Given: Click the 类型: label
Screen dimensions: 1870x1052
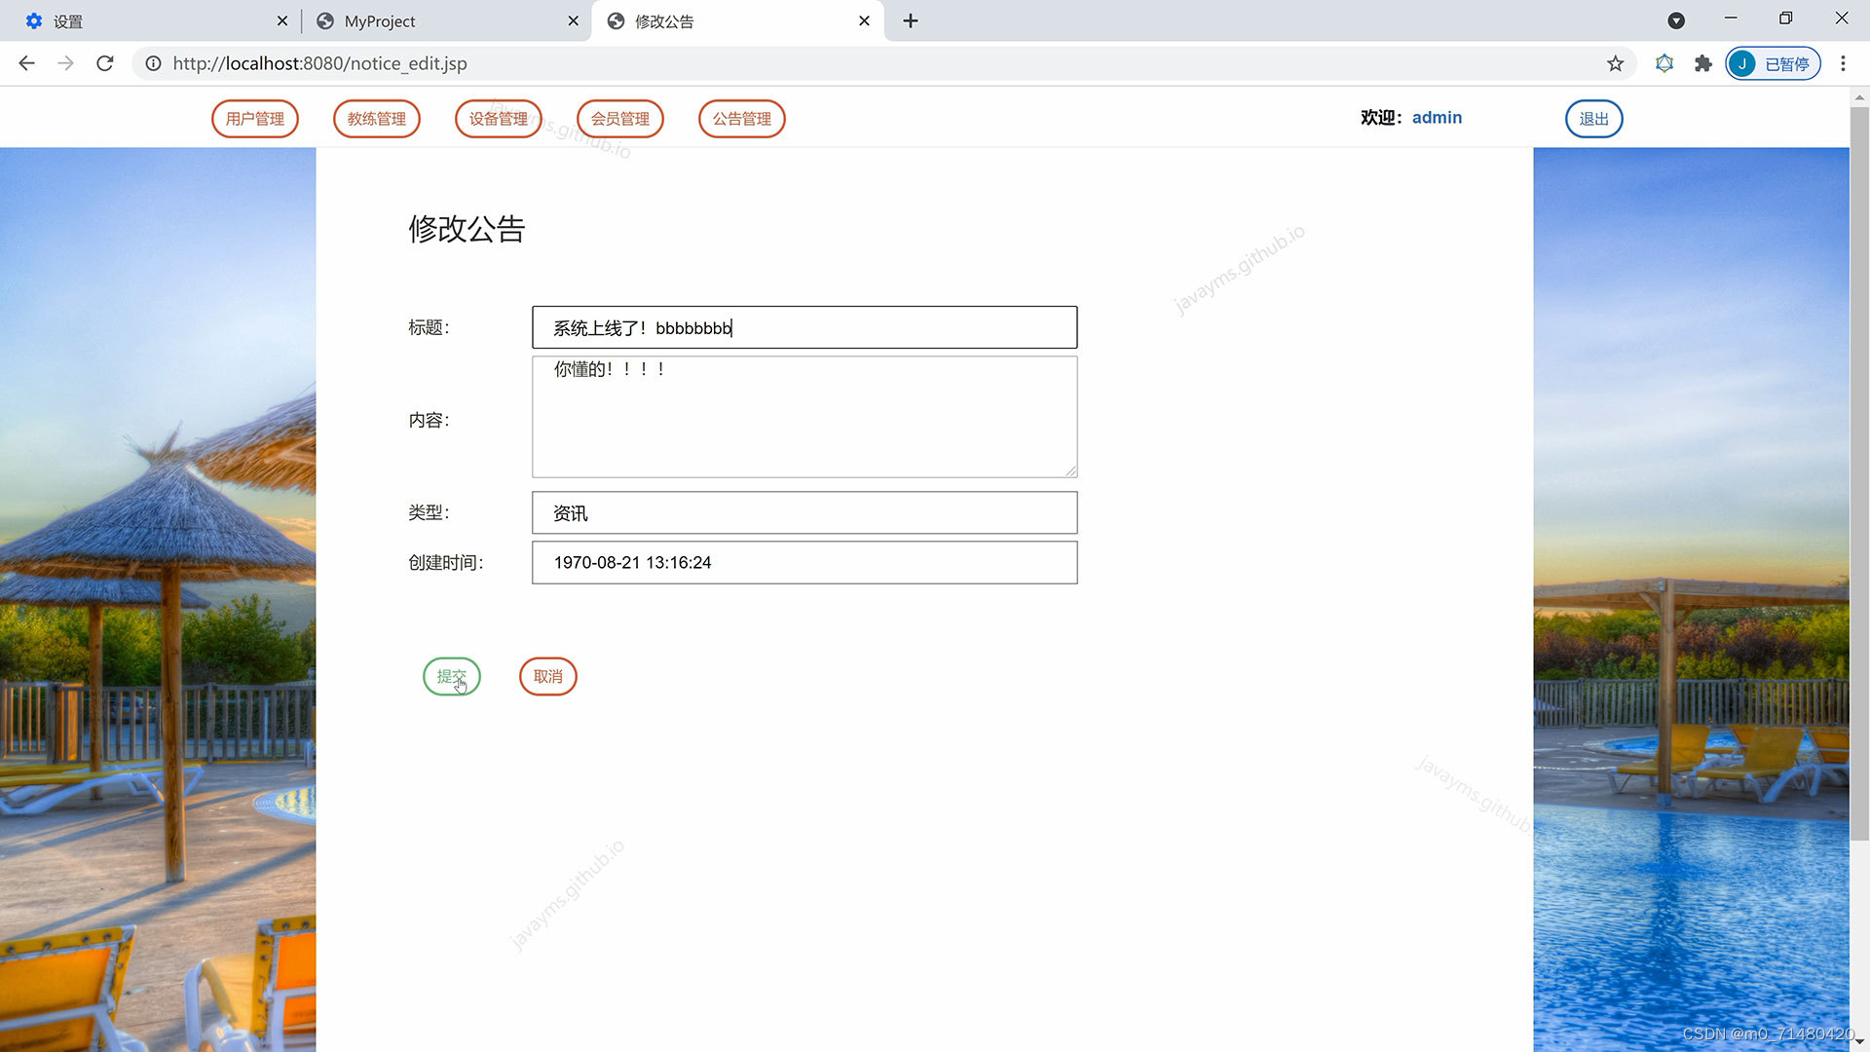Looking at the screenshot, I should (x=429, y=512).
